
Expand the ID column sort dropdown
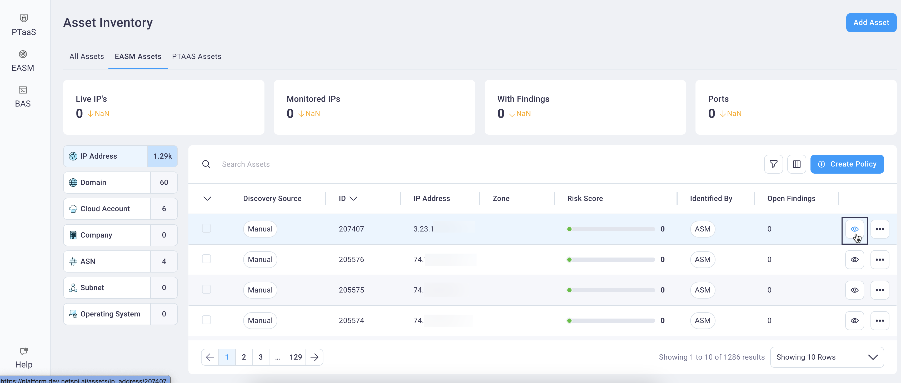click(354, 198)
